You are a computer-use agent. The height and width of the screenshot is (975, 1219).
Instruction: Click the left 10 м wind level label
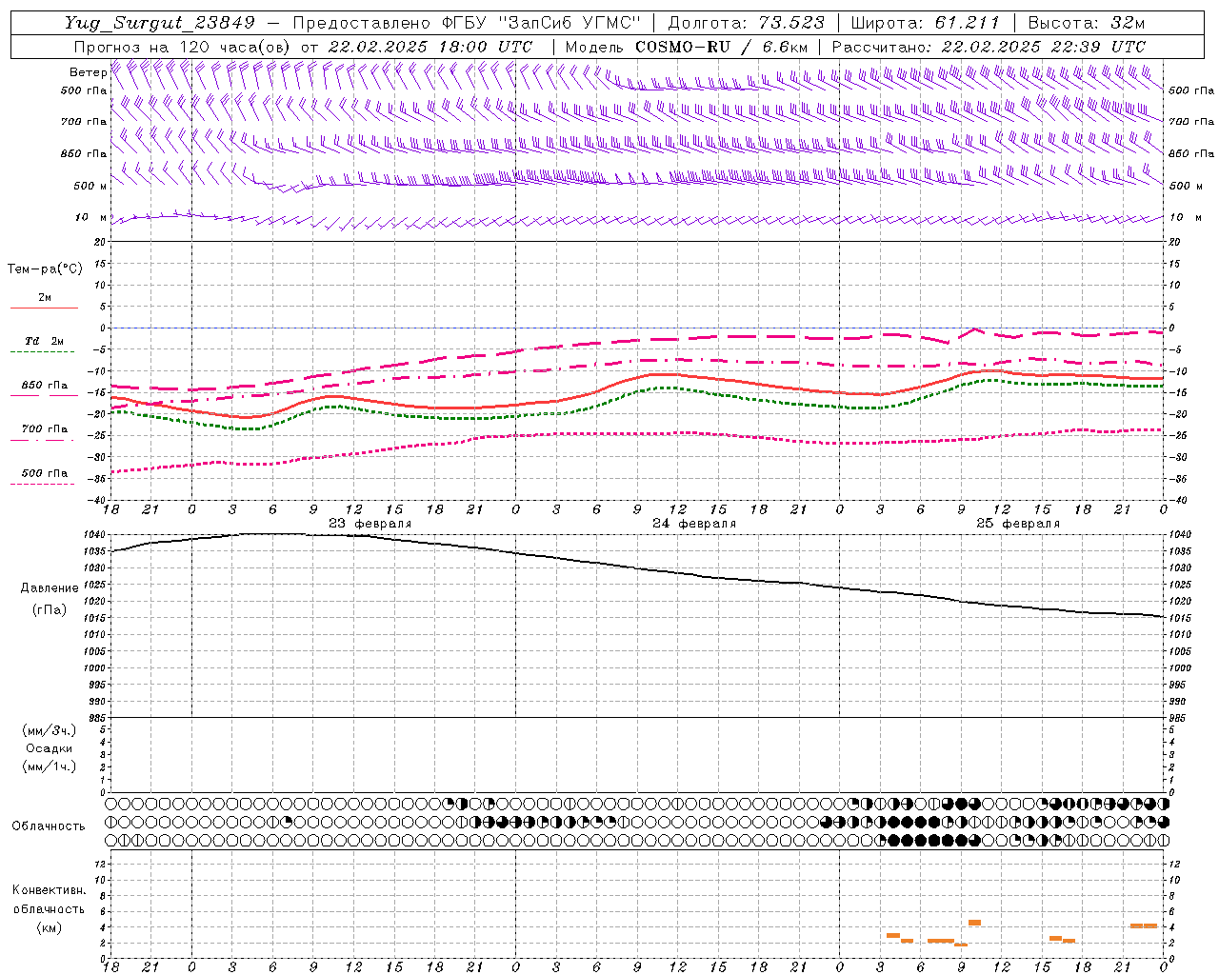point(91,217)
